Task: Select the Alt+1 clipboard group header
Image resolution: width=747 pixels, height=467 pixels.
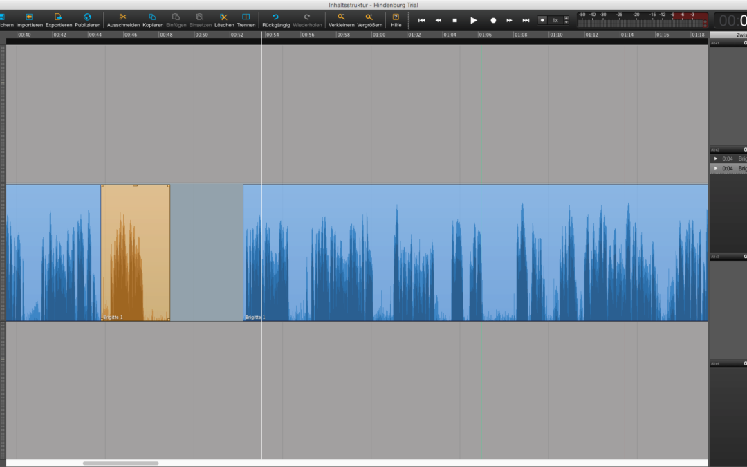Action: [x=728, y=43]
